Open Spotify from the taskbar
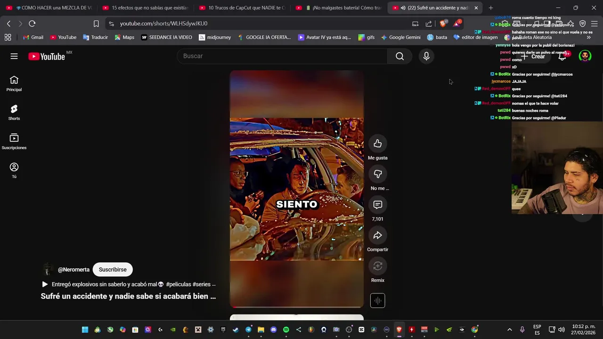The width and height of the screenshot is (603, 339). pos(286,330)
